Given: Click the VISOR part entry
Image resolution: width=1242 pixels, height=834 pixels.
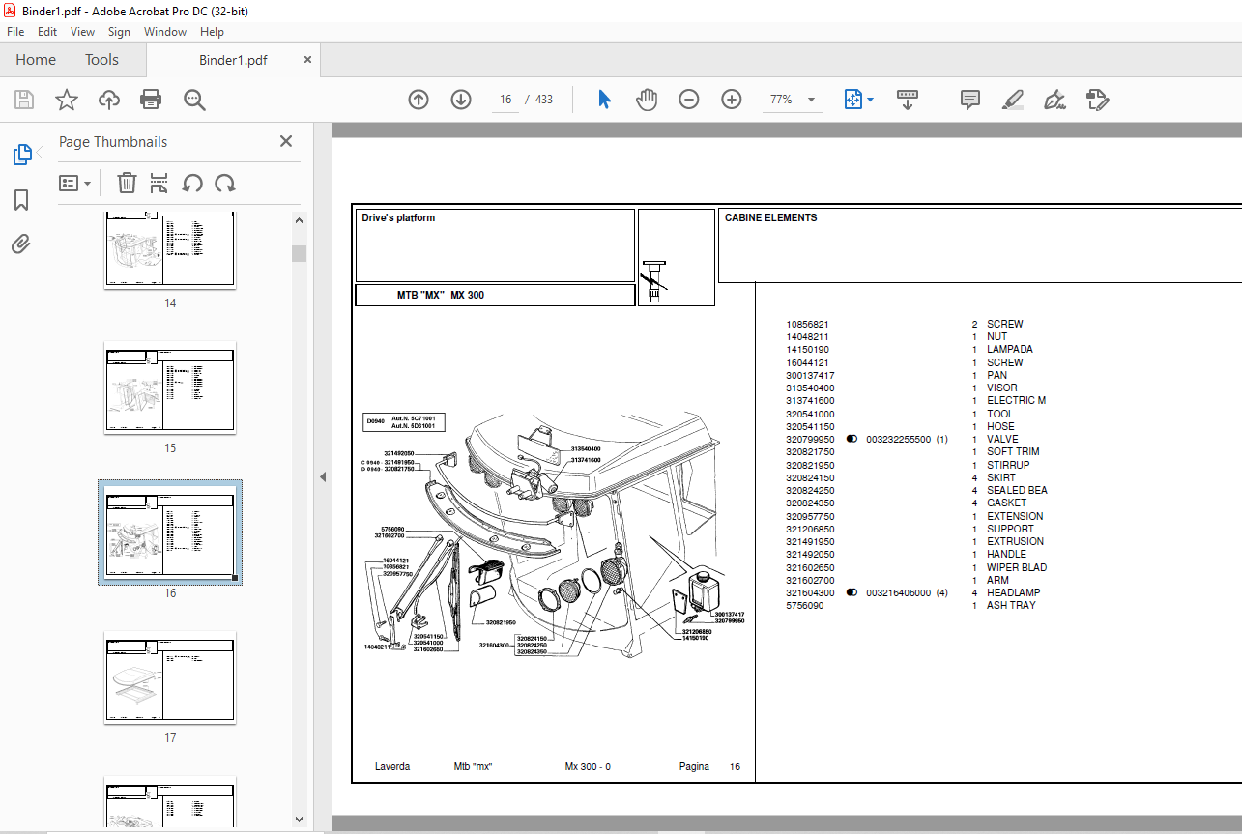Looking at the screenshot, I should tap(1002, 388).
